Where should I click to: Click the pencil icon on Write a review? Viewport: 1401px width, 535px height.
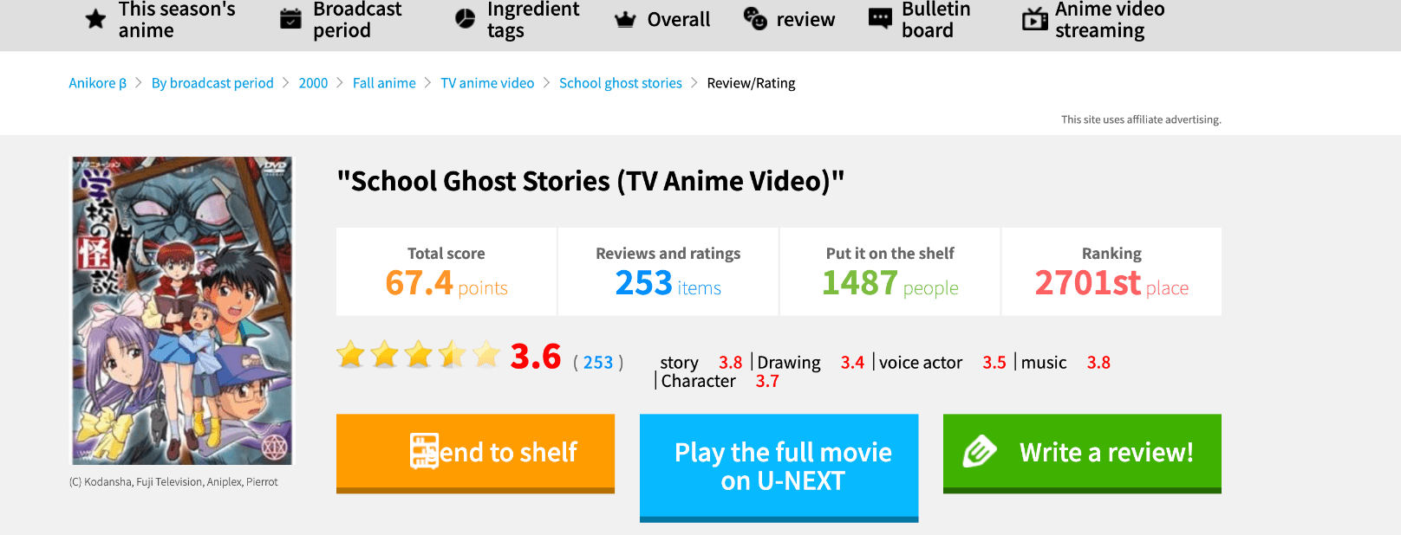[x=980, y=452]
